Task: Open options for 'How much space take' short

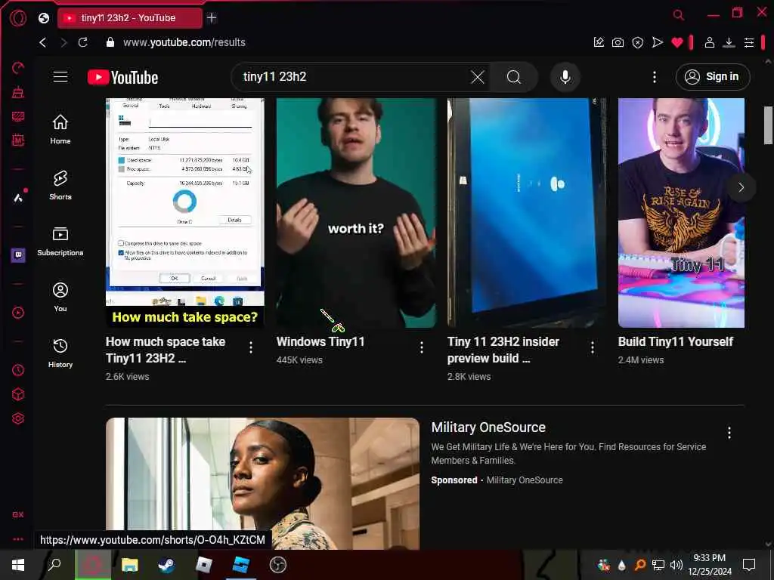Action: click(x=251, y=347)
